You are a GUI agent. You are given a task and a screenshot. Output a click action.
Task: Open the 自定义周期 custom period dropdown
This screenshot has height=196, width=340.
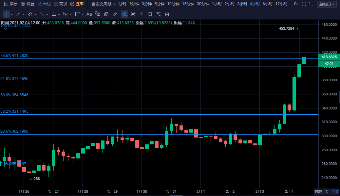tap(104, 4)
